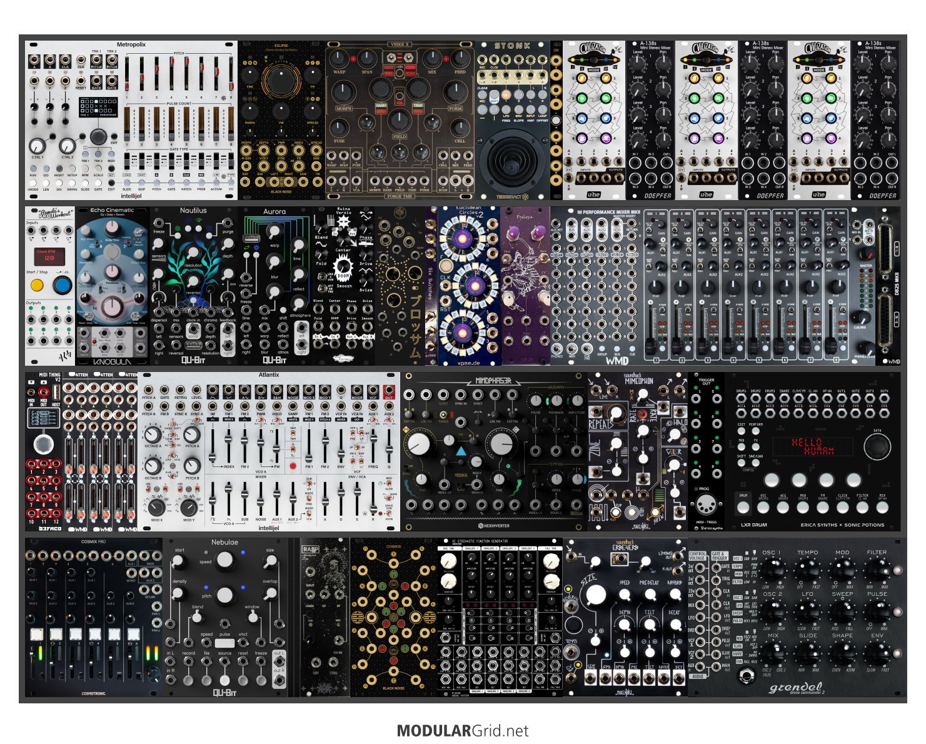Turn the CTRL 1 knob on Metropolix
This screenshot has height=744, width=926.
[37, 146]
